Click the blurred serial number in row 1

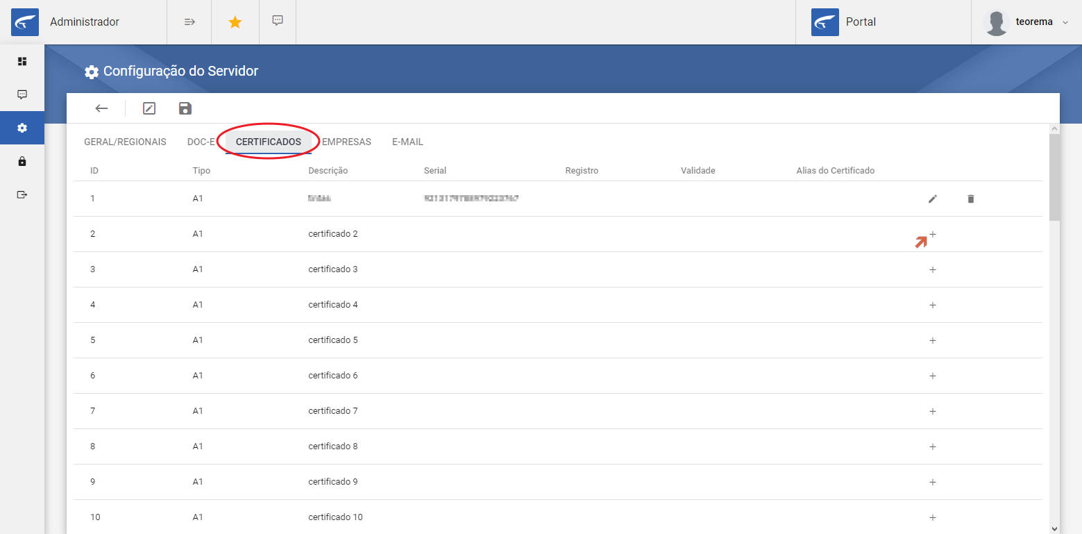point(471,199)
